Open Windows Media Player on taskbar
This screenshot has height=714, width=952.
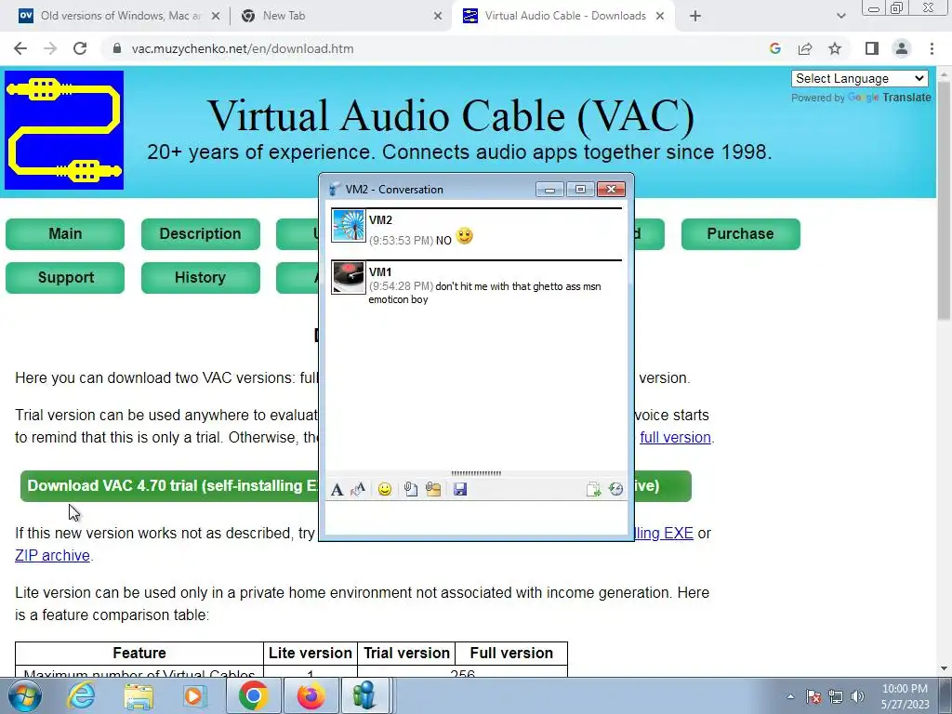click(195, 695)
